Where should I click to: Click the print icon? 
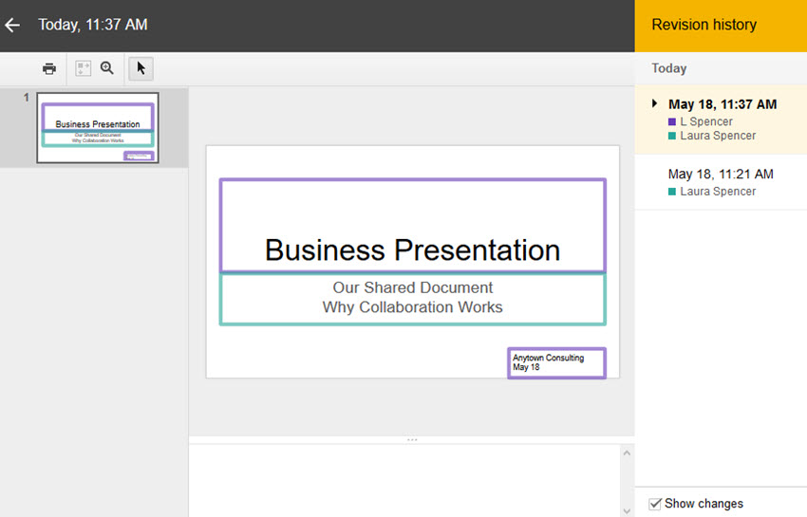(x=49, y=68)
